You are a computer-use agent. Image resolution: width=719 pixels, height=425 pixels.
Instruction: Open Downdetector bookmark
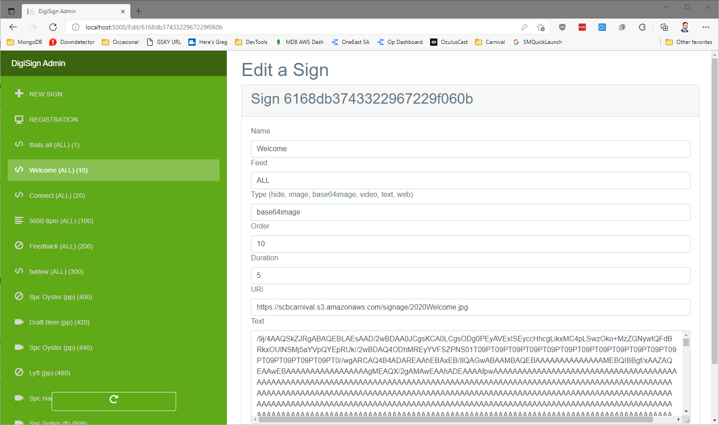click(x=72, y=42)
